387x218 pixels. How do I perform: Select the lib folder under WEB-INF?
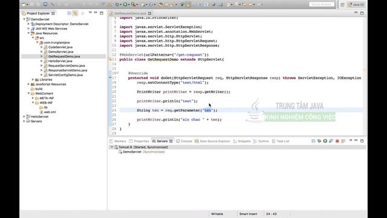pyautogui.click(x=45, y=107)
